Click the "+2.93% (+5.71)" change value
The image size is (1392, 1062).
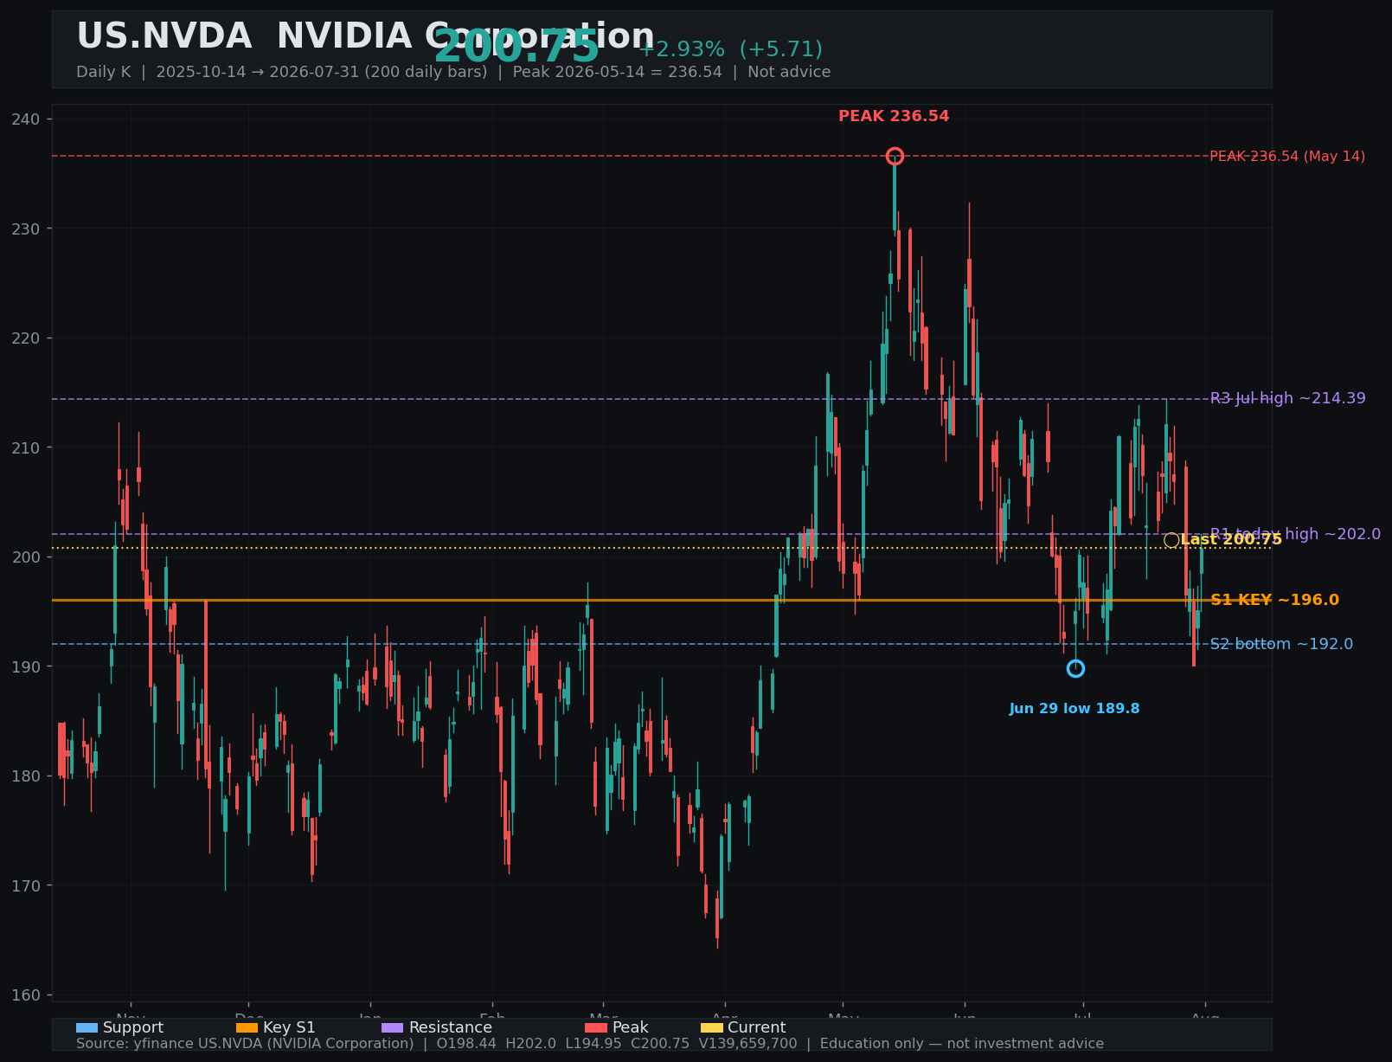click(x=730, y=49)
